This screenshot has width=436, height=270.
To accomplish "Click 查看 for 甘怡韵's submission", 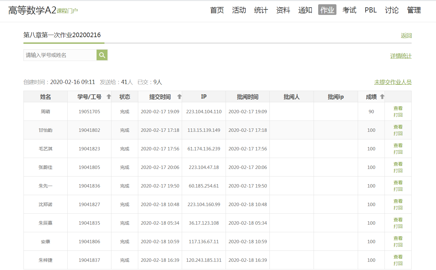I will (398, 127).
